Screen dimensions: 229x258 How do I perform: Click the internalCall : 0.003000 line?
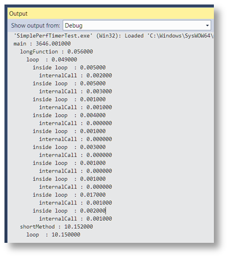click(x=76, y=92)
